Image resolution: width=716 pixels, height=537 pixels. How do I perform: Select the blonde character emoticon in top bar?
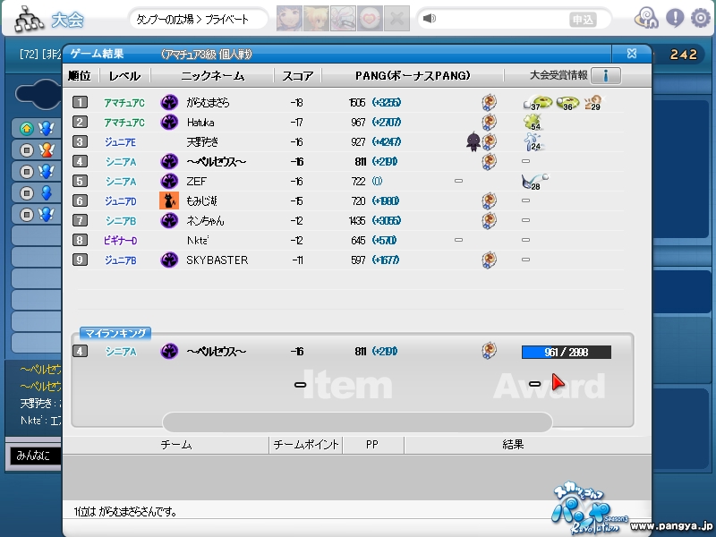point(316,19)
